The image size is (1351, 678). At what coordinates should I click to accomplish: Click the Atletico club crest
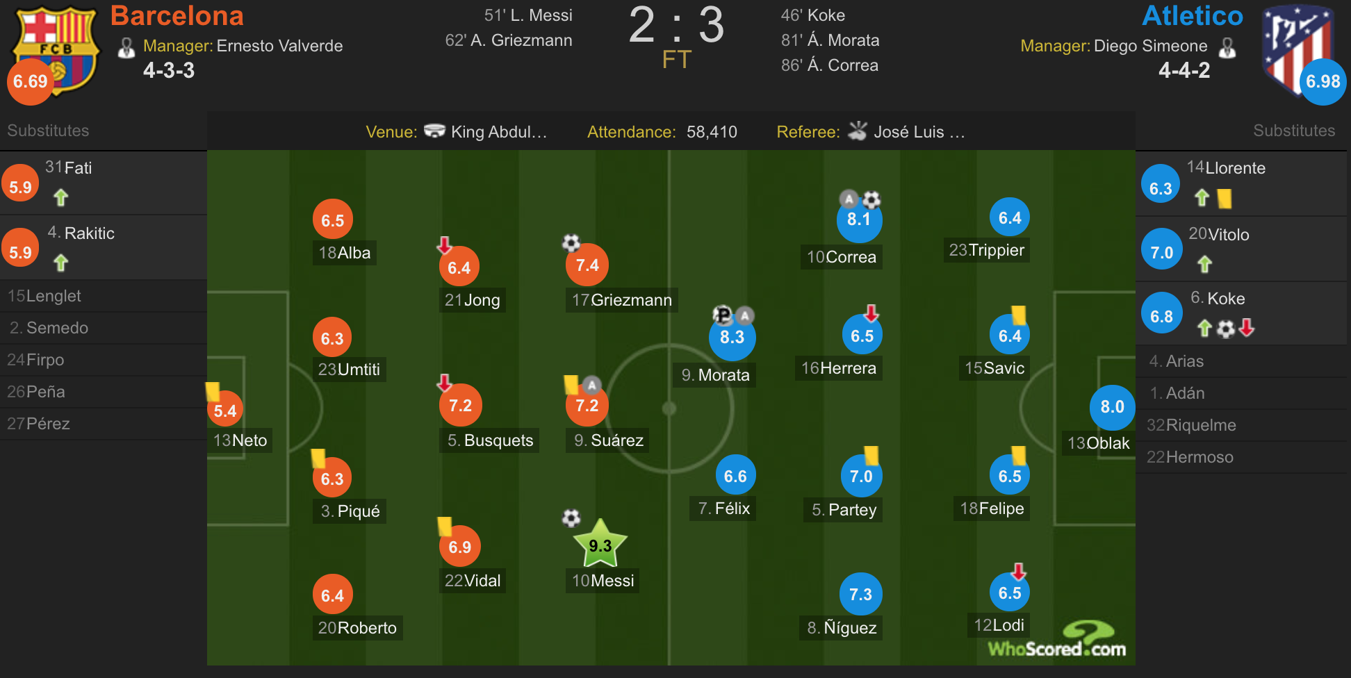(x=1297, y=49)
